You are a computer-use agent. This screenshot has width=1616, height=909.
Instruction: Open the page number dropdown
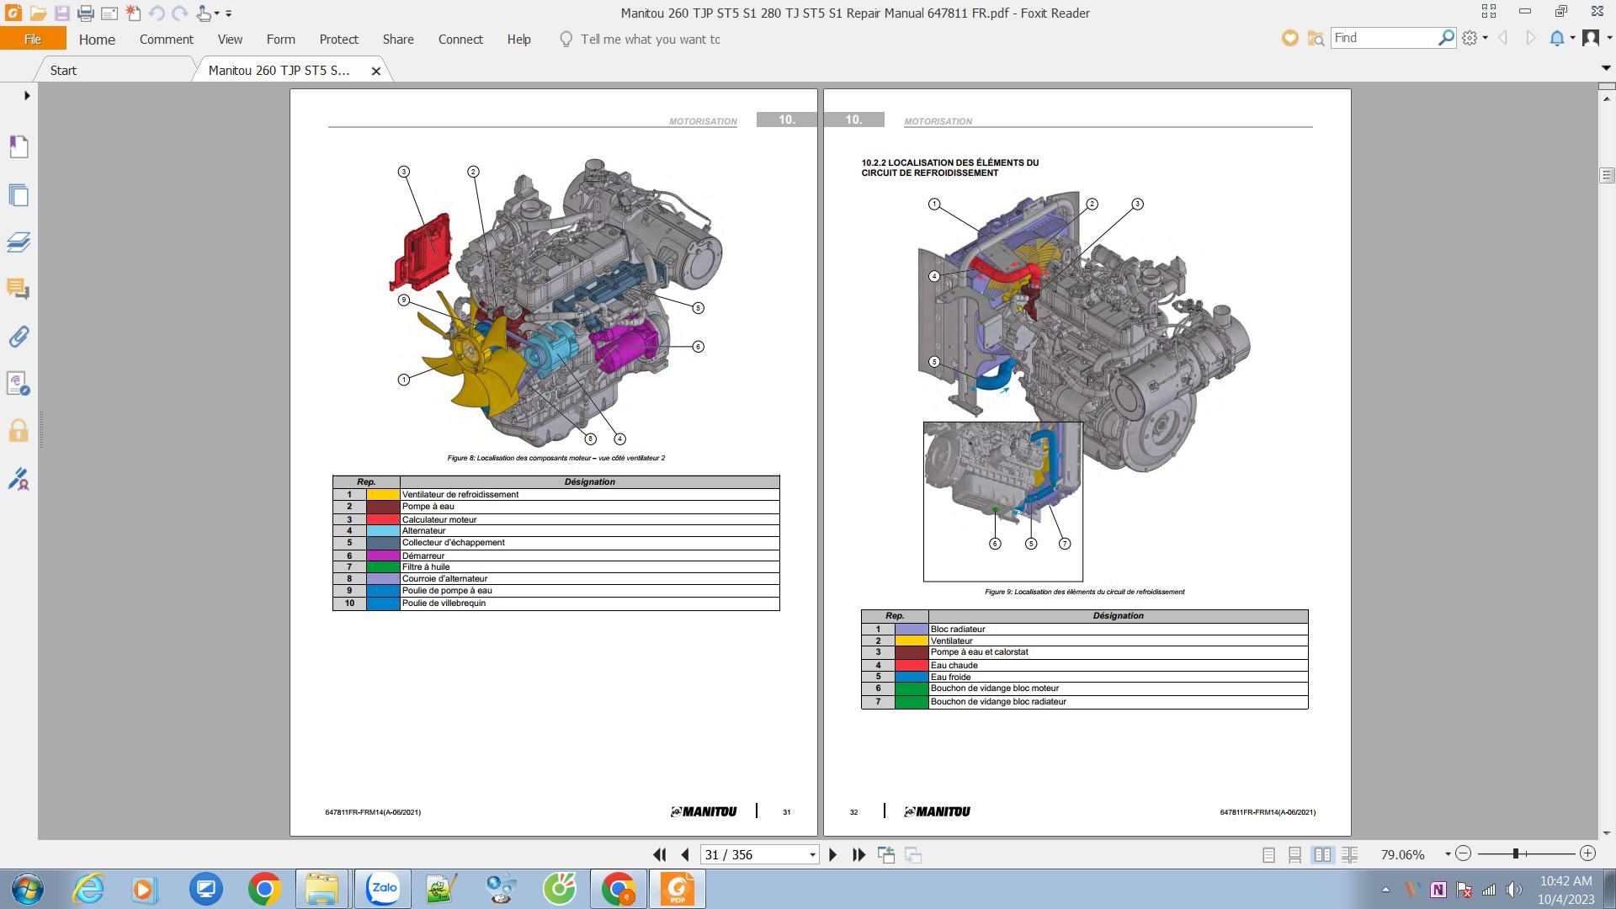(x=812, y=855)
